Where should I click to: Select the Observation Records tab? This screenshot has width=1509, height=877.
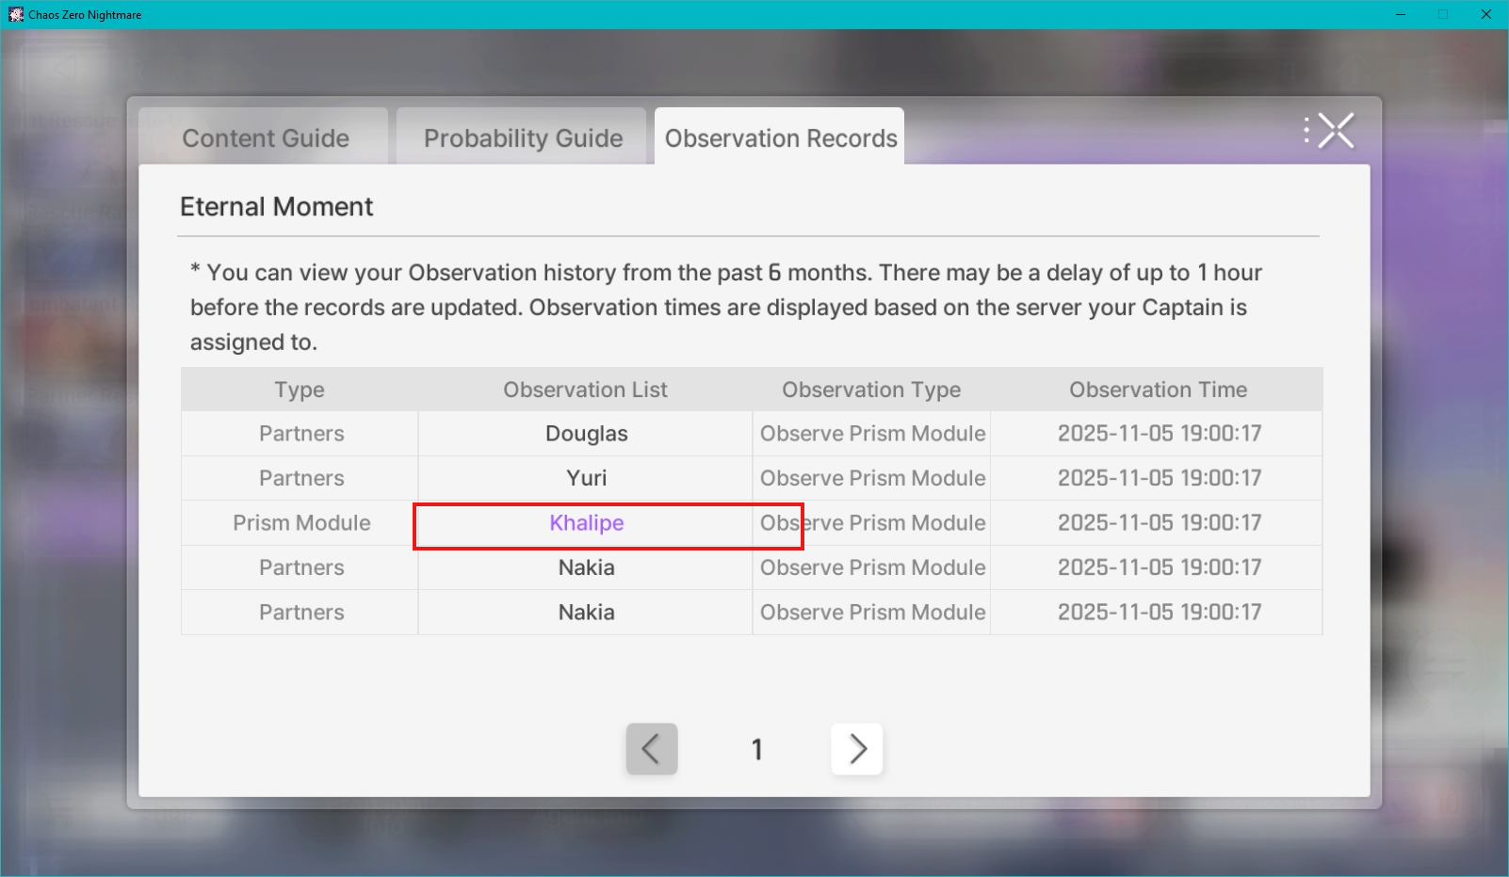click(780, 138)
